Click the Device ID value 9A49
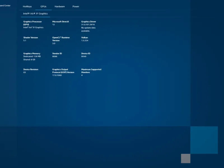This screenshot has width=224, height=168. [84, 57]
